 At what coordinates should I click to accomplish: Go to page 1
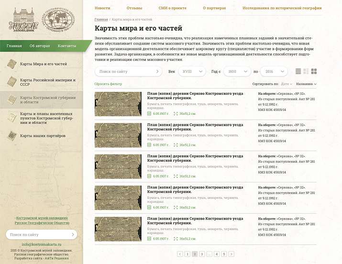tap(188, 254)
